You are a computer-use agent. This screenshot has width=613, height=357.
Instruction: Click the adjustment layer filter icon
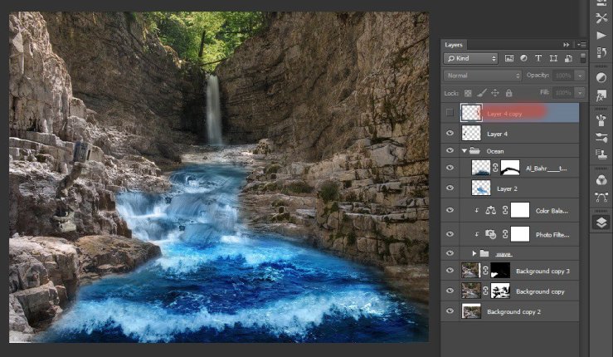523,59
